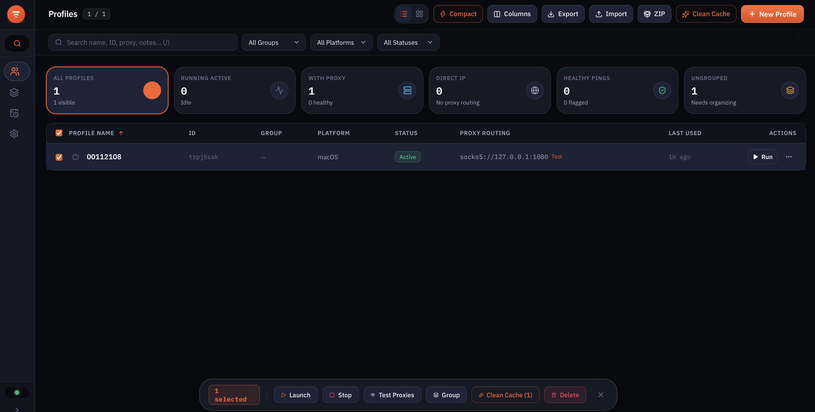The height and width of the screenshot is (412, 815).
Task: Click the Last Used column header
Action: click(x=685, y=133)
